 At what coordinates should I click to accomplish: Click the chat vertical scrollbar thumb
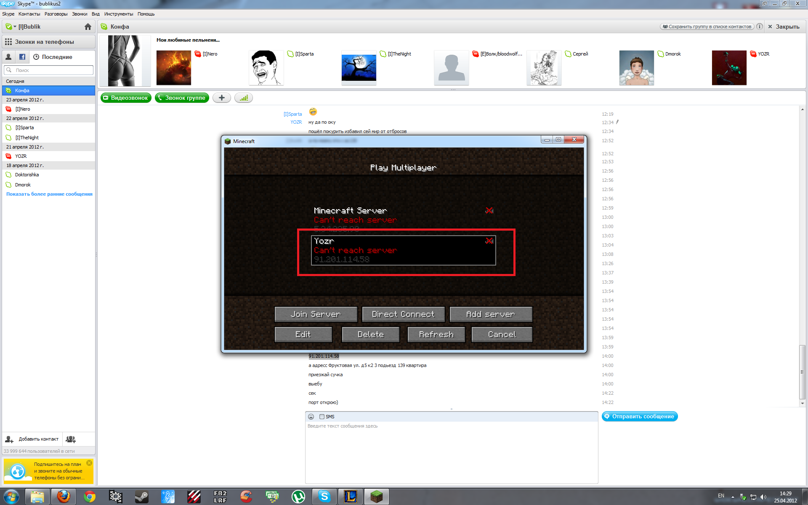click(802, 372)
